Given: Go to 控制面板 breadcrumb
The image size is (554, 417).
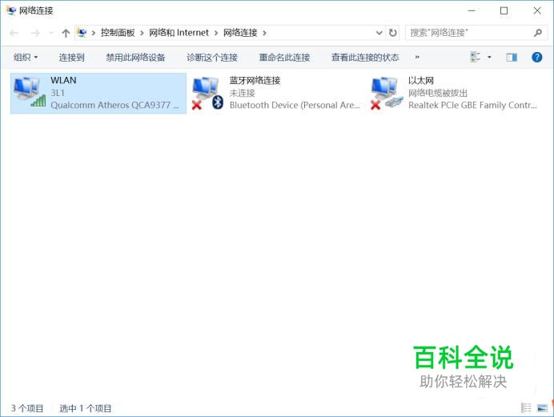Looking at the screenshot, I should click(x=118, y=33).
